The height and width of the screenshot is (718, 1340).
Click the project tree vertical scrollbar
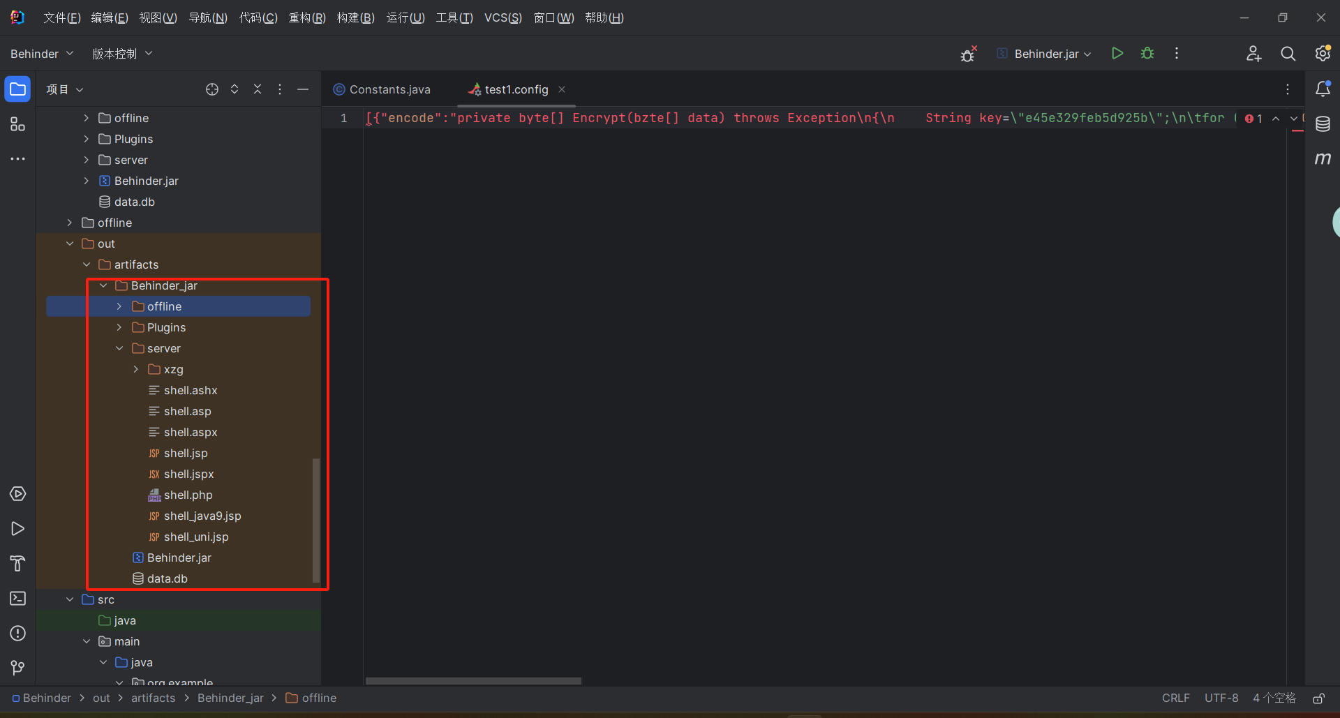click(x=316, y=520)
